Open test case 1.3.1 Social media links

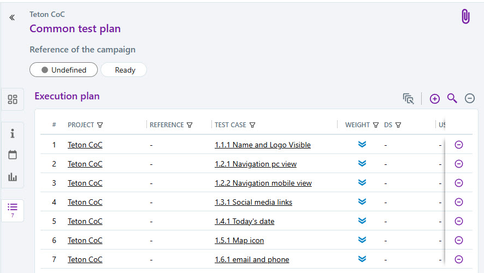(x=253, y=203)
